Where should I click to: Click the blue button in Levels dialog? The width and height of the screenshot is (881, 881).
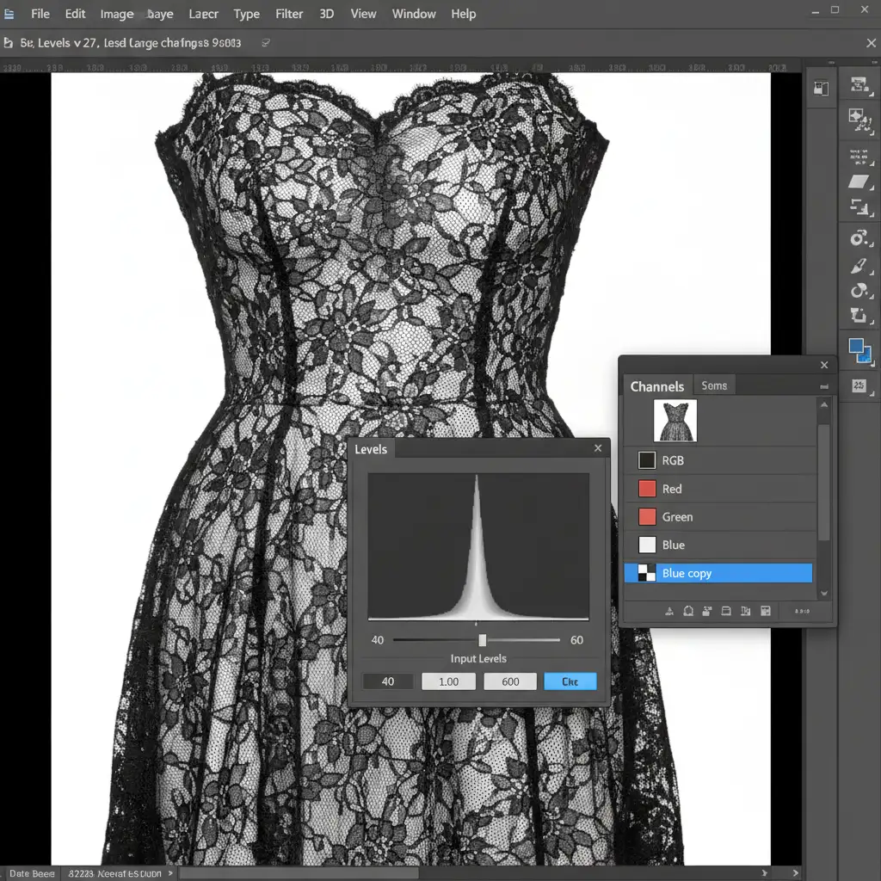pyautogui.click(x=570, y=681)
